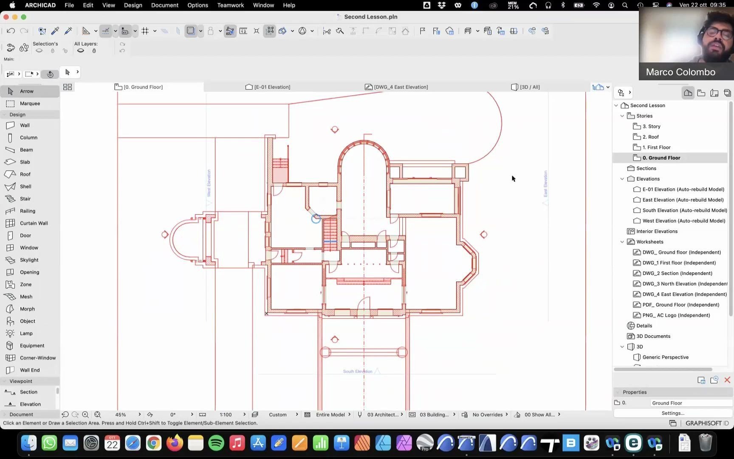Toggle All Layers visibility eye
Viewport: 734px width, 459px height.
tap(80, 51)
